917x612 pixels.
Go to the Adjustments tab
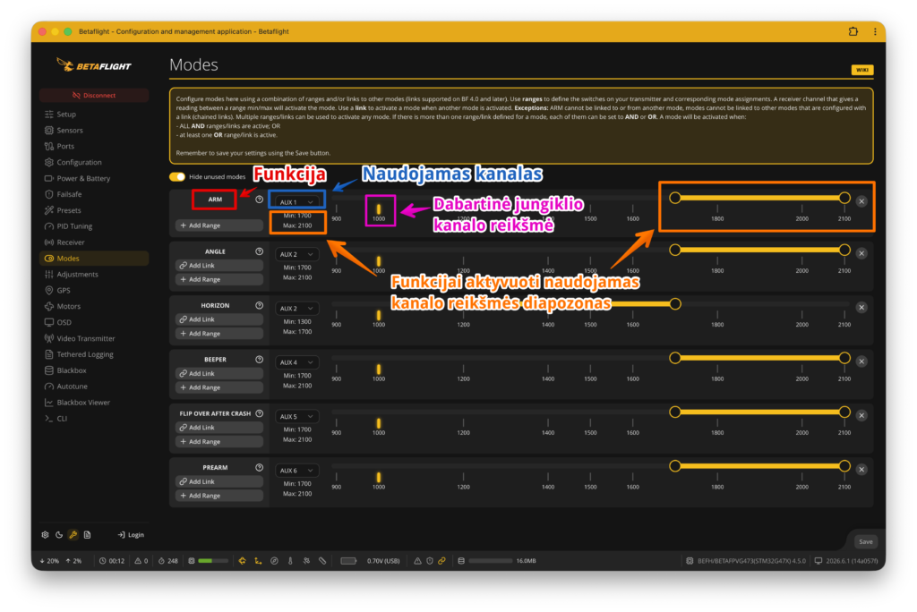click(x=93, y=274)
